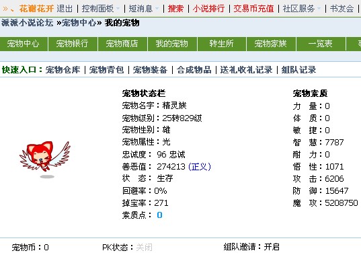View 组队记录 link
361x255 pixels.
[298, 70]
